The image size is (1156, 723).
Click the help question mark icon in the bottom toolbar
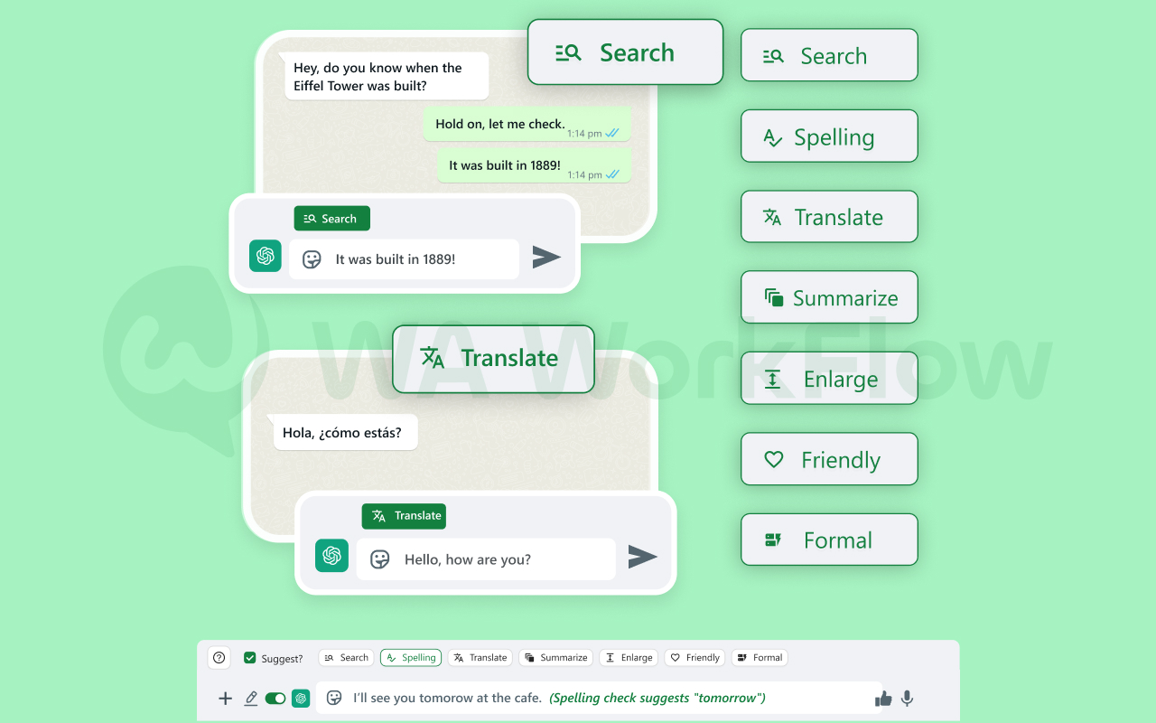point(219,658)
